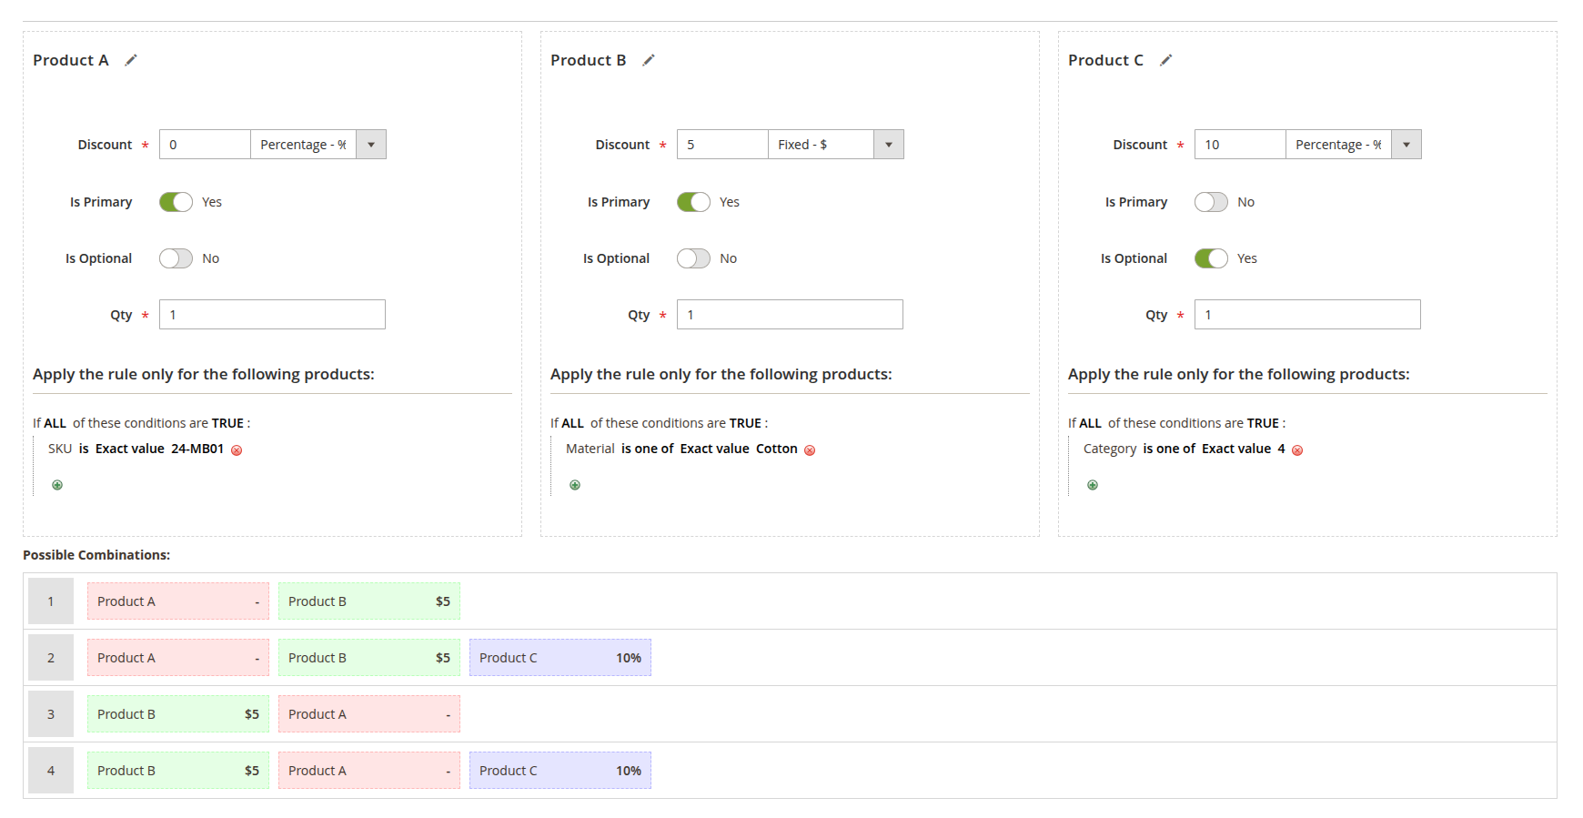The image size is (1583, 818).
Task: Add a new condition to Product C
Action: pos(1093,485)
